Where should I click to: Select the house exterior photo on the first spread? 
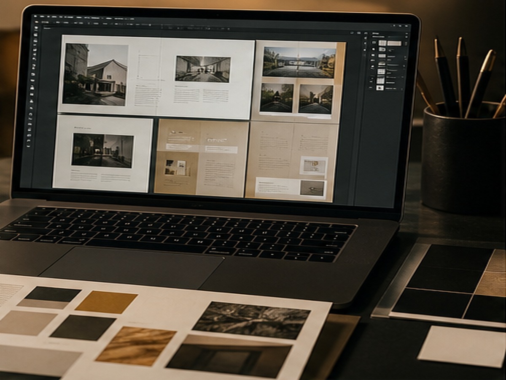(95, 74)
